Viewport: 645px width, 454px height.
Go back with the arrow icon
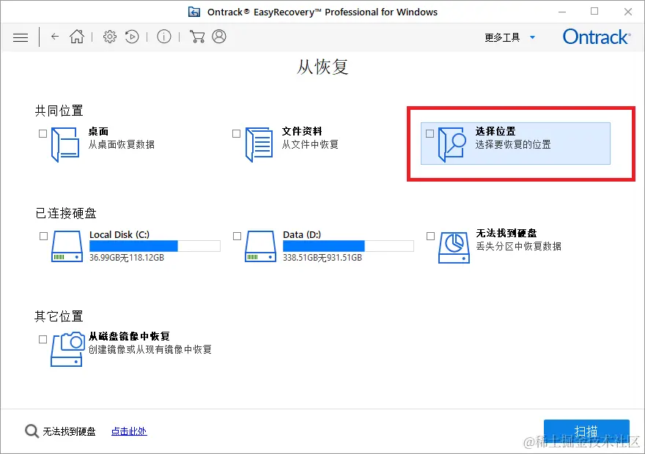[x=55, y=37]
